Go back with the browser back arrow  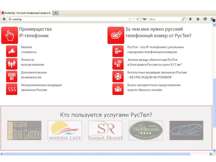[4, 19]
